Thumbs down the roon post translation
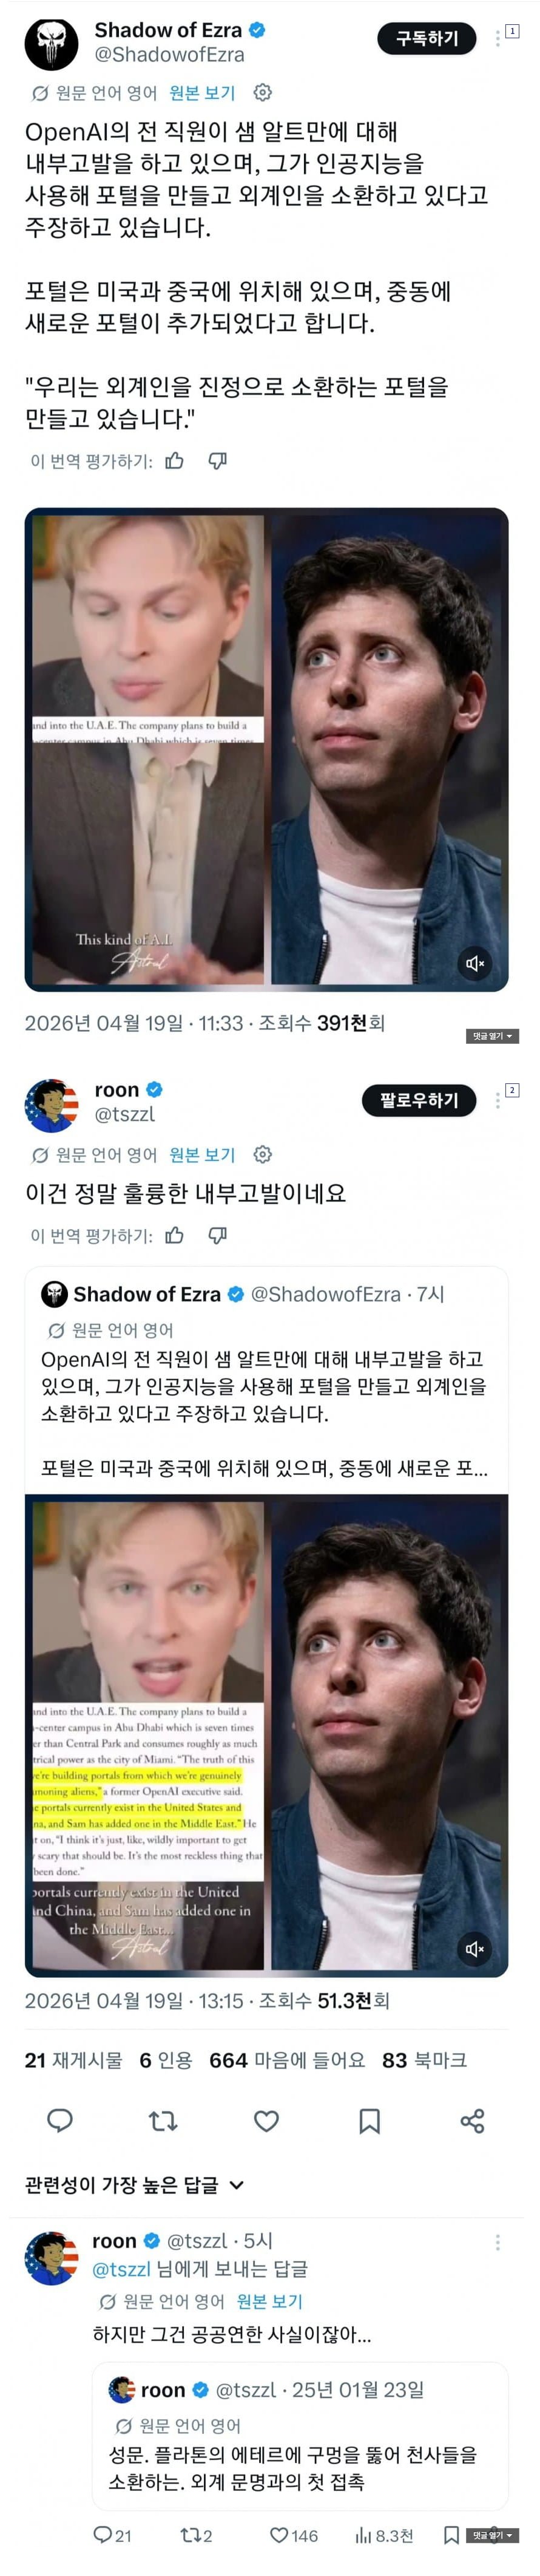The width and height of the screenshot is (540, 2576). click(217, 1236)
